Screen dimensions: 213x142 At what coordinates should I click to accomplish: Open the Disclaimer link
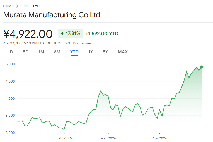point(82,43)
